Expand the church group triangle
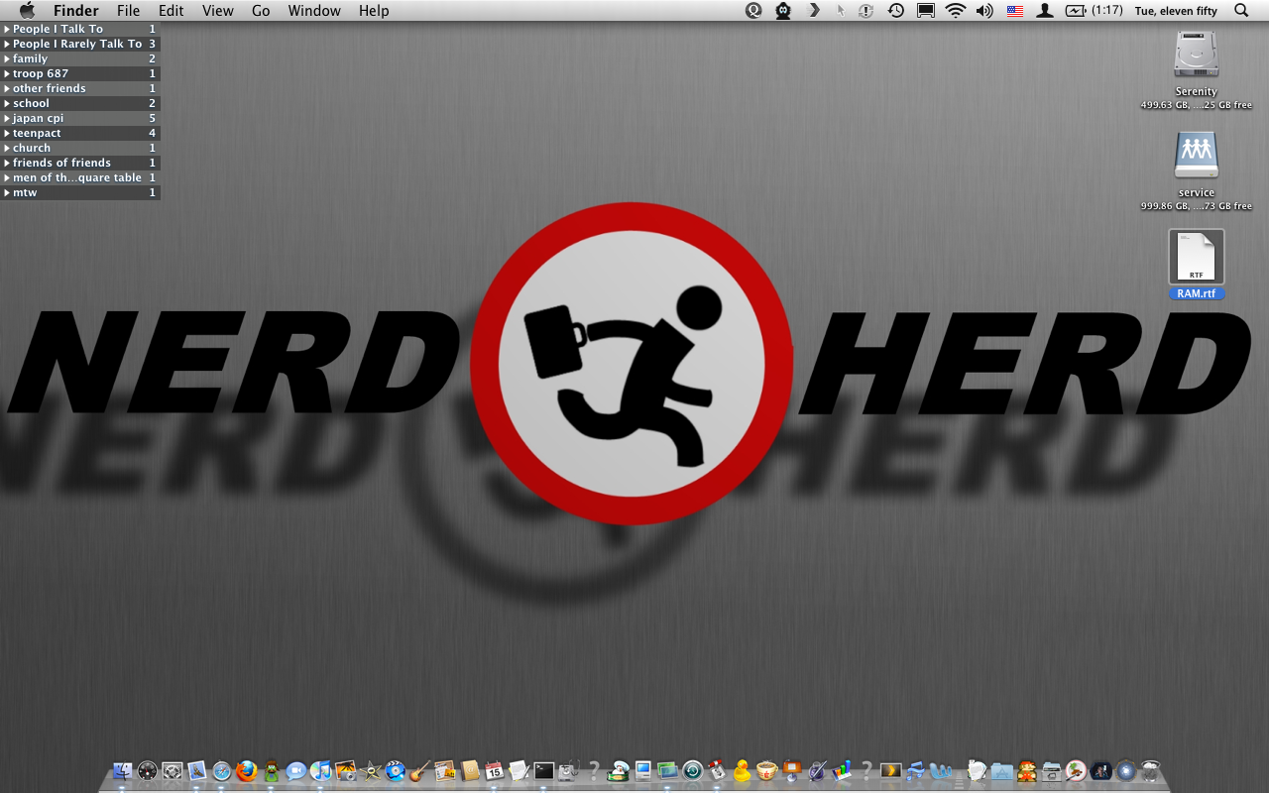 pos(7,148)
